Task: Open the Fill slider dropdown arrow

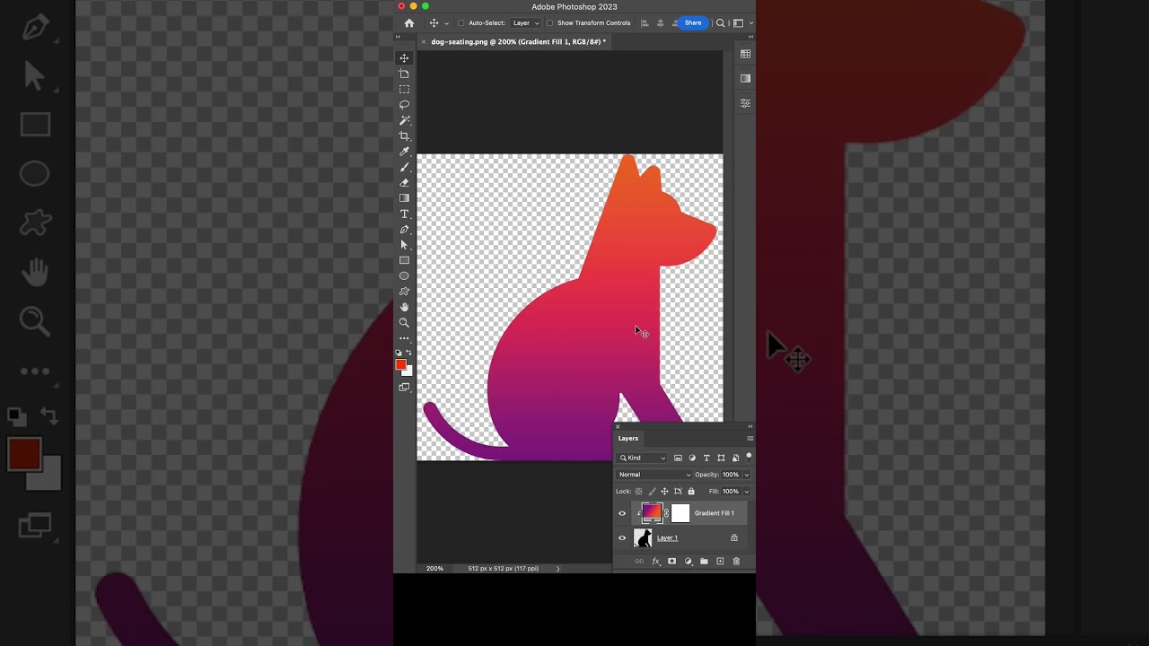Action: coord(746,492)
